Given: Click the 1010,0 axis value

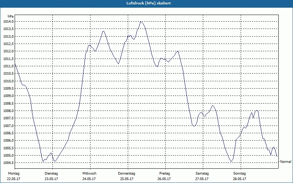Looking at the screenshot, I should [x=8, y=81].
